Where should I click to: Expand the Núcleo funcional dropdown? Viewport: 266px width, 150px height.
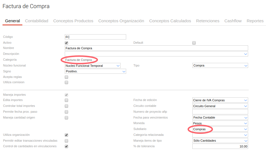(92, 66)
